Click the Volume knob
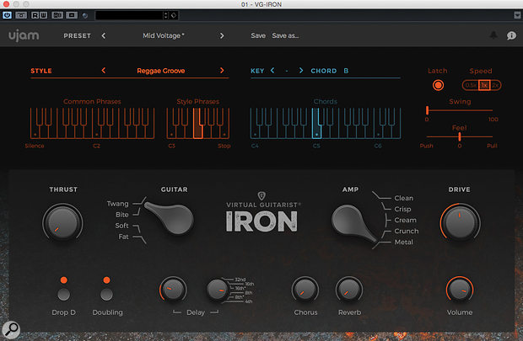Image resolution: width=523 pixels, height=341 pixels. coord(460,290)
